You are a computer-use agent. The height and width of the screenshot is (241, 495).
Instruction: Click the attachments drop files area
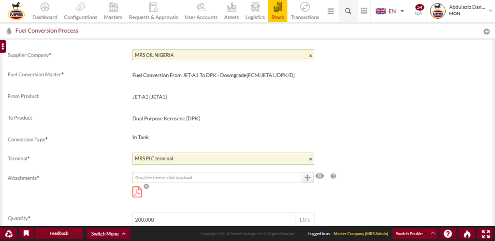tap(217, 178)
